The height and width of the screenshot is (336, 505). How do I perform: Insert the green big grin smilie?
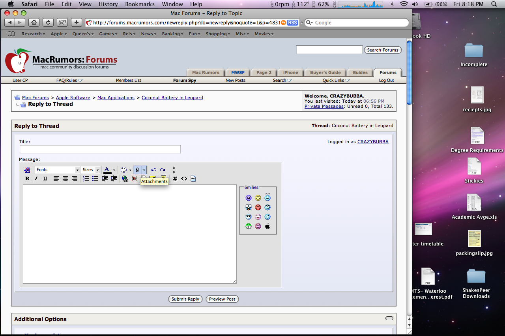point(249,226)
